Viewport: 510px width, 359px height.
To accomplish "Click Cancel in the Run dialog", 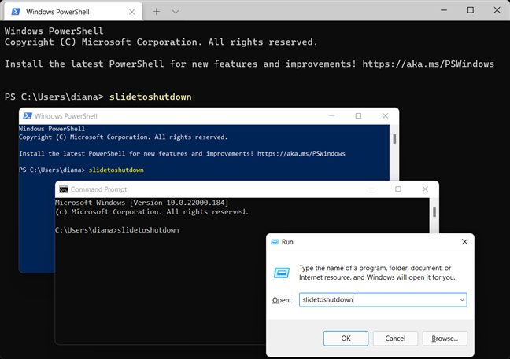I will coord(395,339).
